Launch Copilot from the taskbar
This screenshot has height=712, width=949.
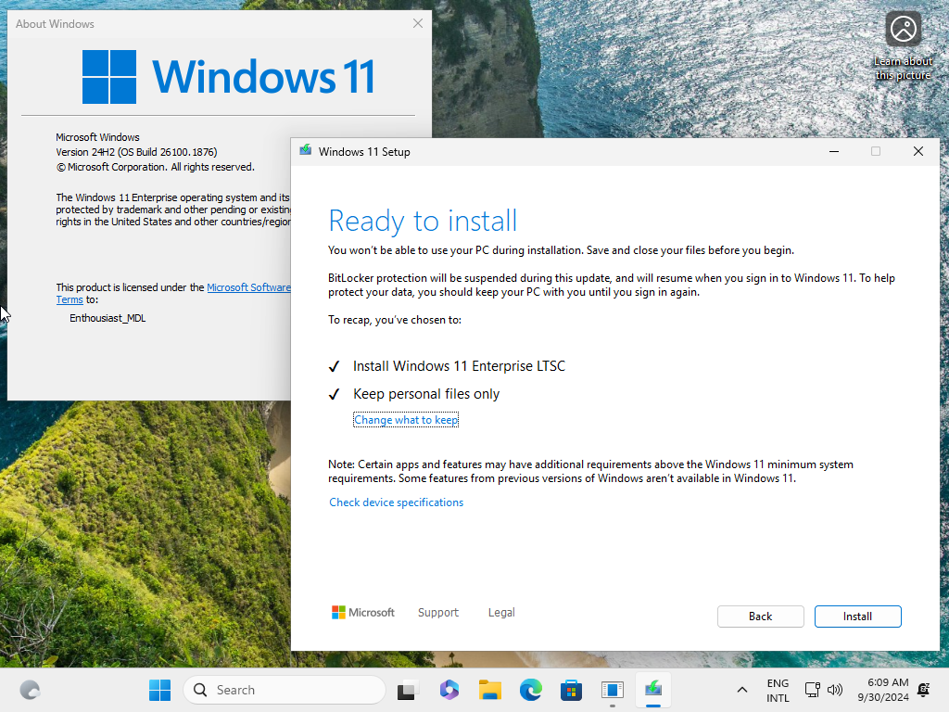pyautogui.click(x=449, y=690)
